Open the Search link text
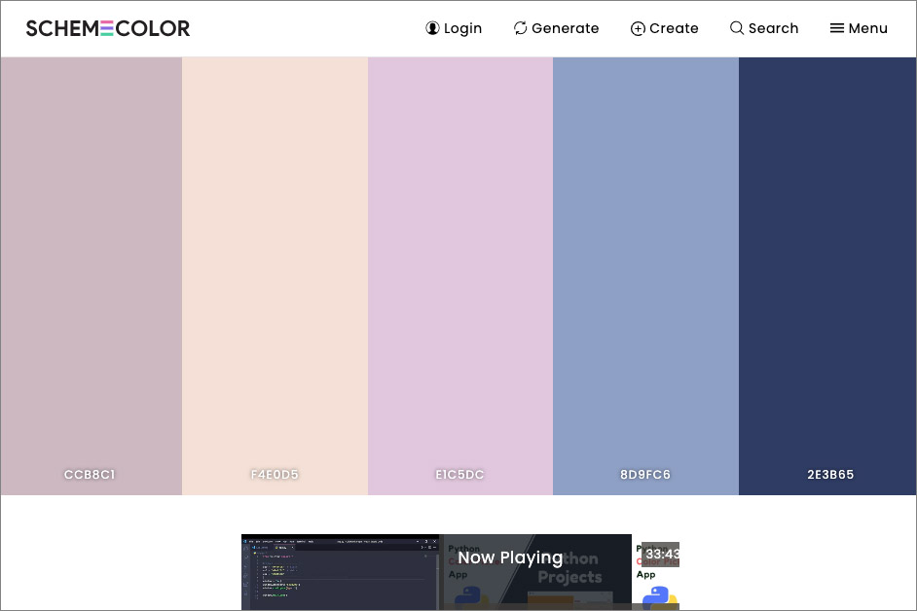 pos(773,28)
